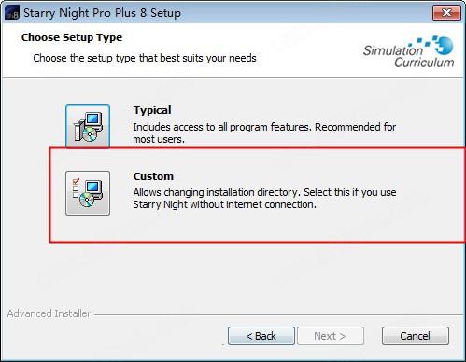
Task: Click the 'Allows changing installation directory' description
Action: (264, 199)
